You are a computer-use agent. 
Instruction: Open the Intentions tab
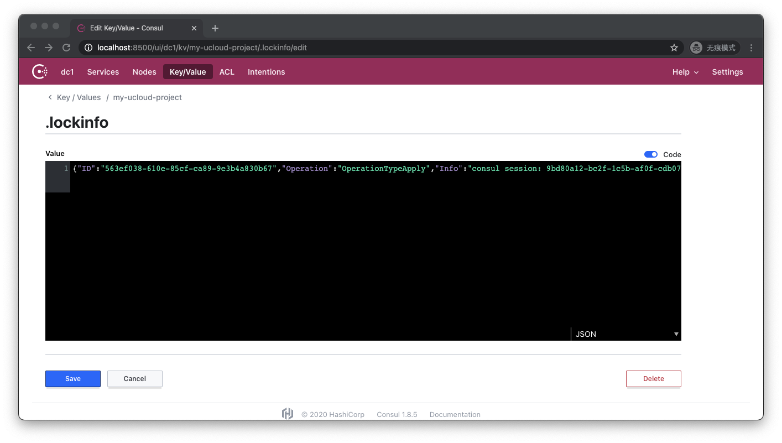pos(267,72)
